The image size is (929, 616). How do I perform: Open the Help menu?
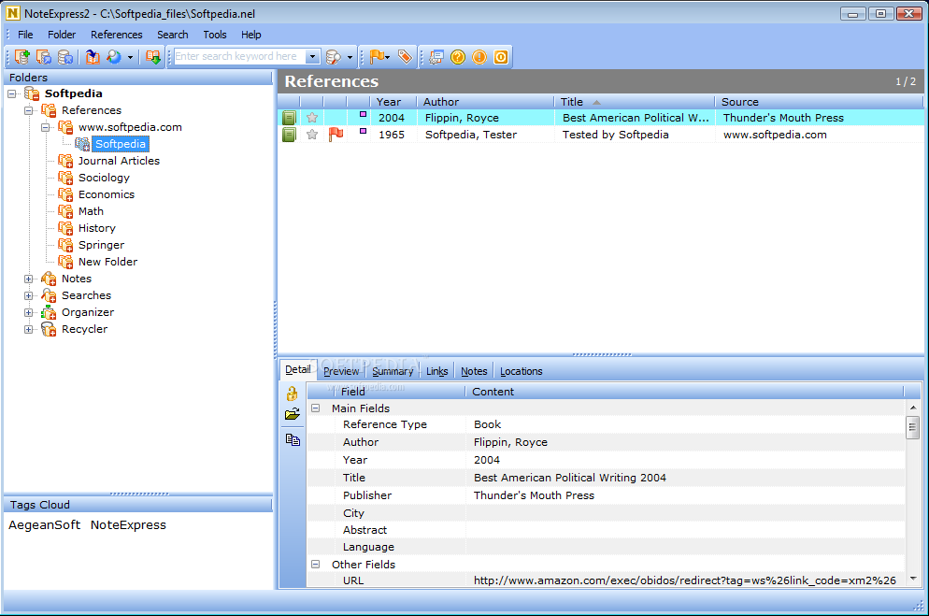(251, 35)
